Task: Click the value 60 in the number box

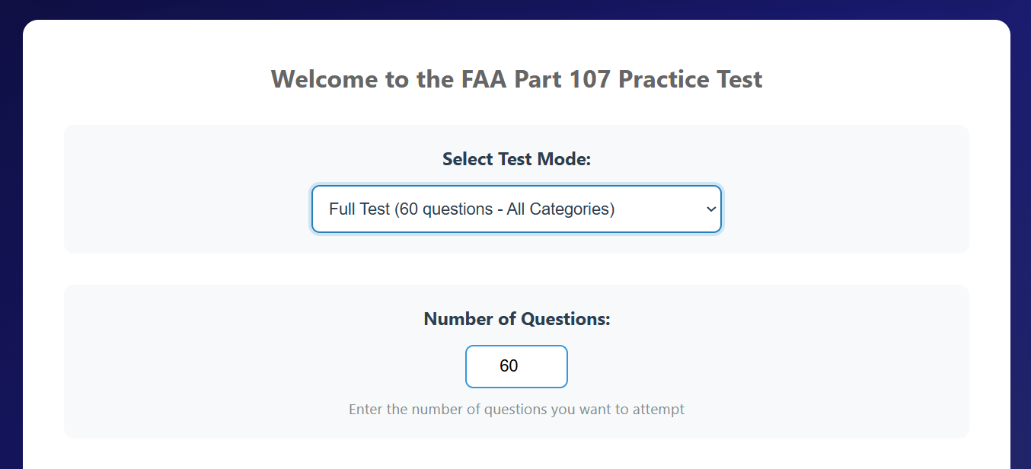Action: [509, 366]
